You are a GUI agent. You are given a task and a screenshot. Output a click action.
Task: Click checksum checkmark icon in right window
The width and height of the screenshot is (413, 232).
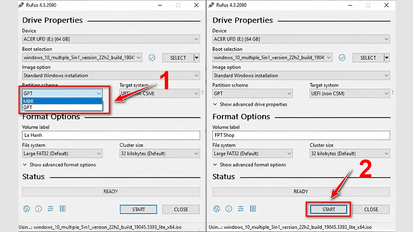pyautogui.click(x=342, y=58)
